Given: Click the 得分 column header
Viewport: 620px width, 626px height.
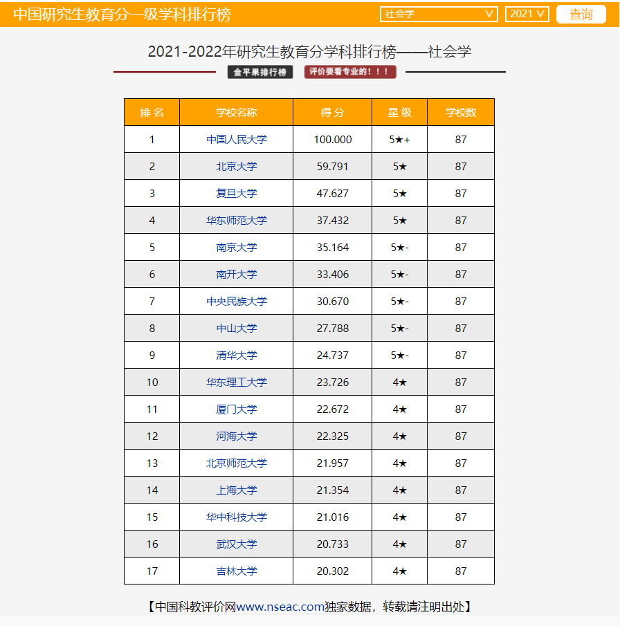Looking at the screenshot, I should click(x=332, y=113).
